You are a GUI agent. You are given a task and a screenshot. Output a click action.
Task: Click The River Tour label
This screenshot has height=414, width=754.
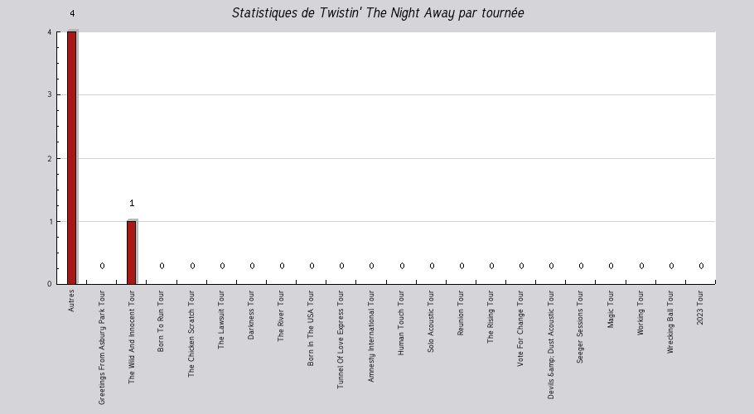(280, 316)
